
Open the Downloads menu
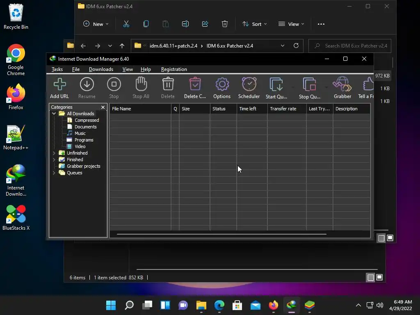(101, 69)
